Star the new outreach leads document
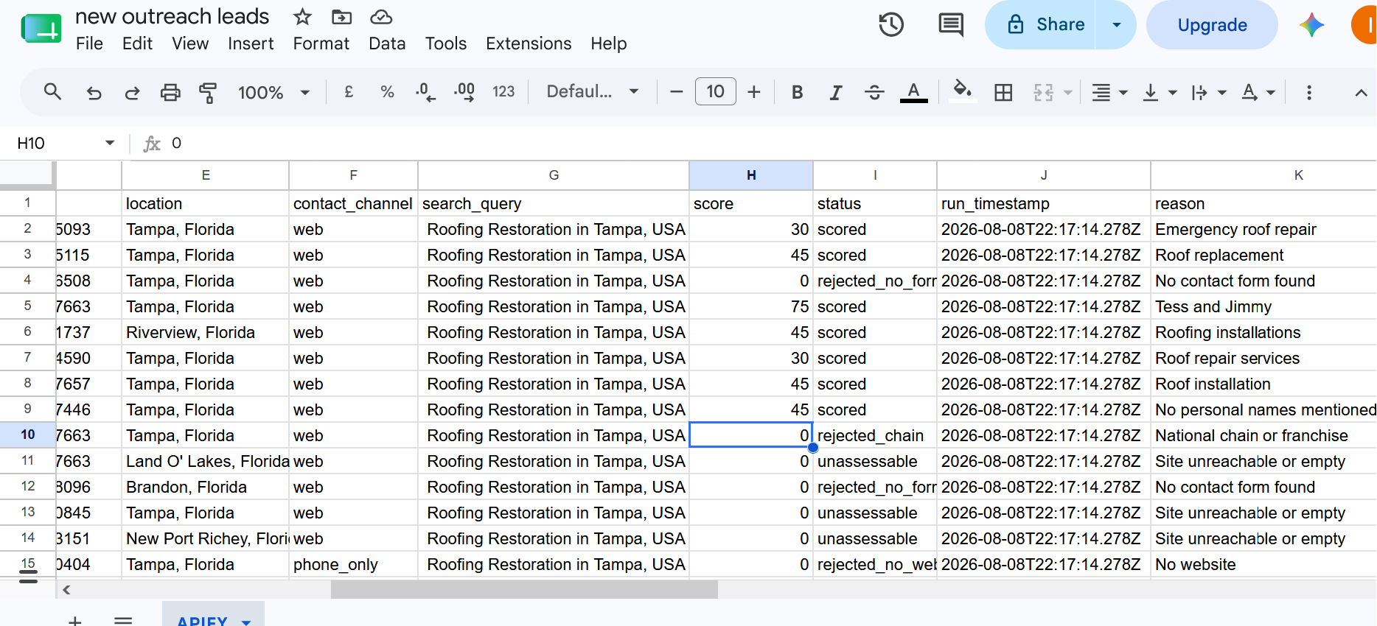Image resolution: width=1377 pixels, height=626 pixels. (x=302, y=16)
